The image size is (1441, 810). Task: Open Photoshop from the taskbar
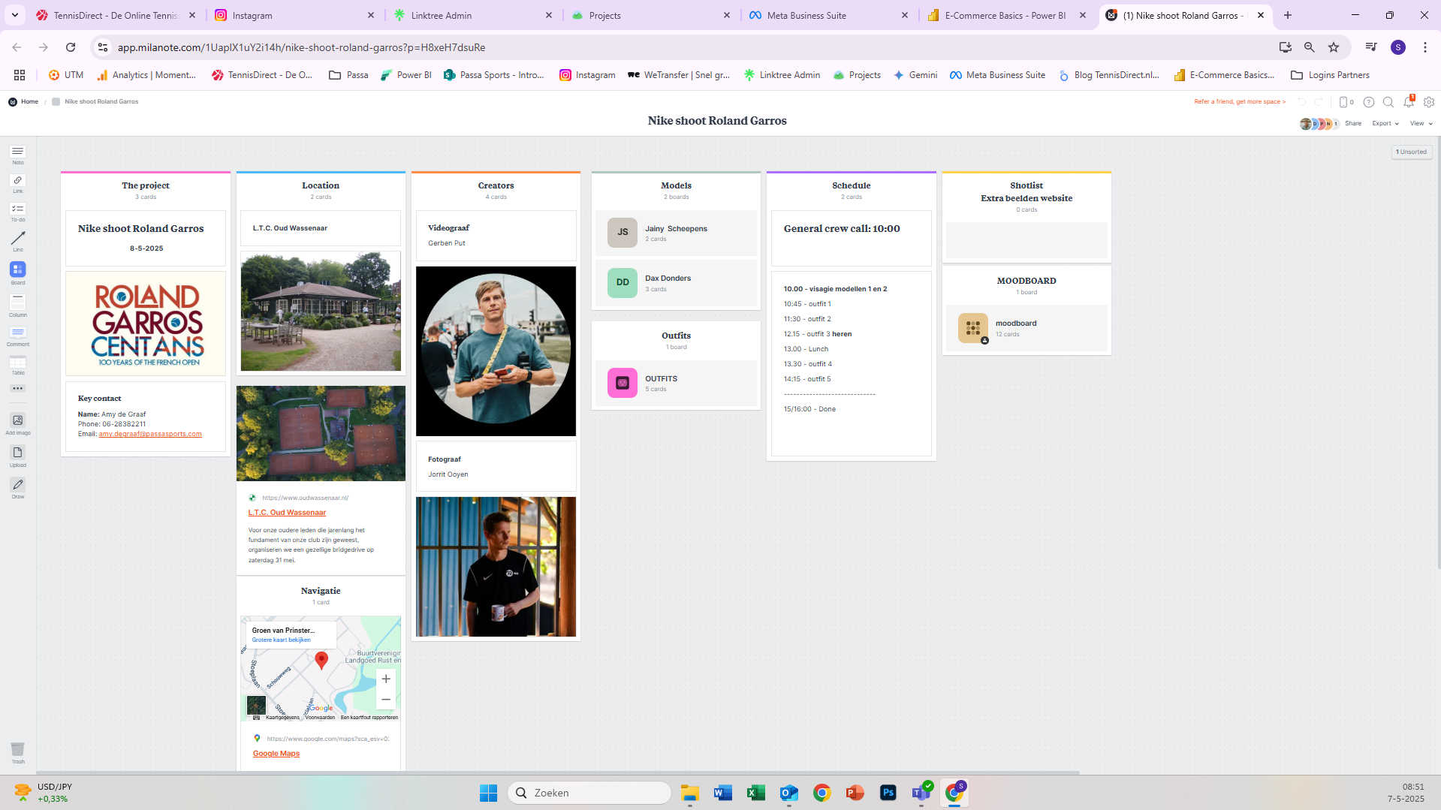point(888,793)
